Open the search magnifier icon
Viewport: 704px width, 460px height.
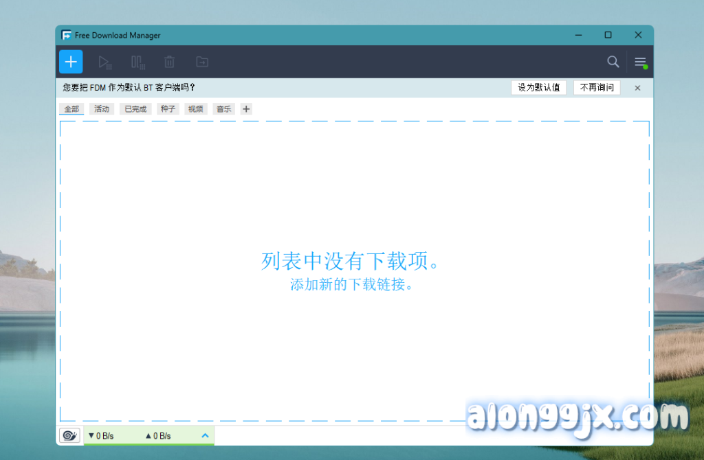tap(613, 62)
